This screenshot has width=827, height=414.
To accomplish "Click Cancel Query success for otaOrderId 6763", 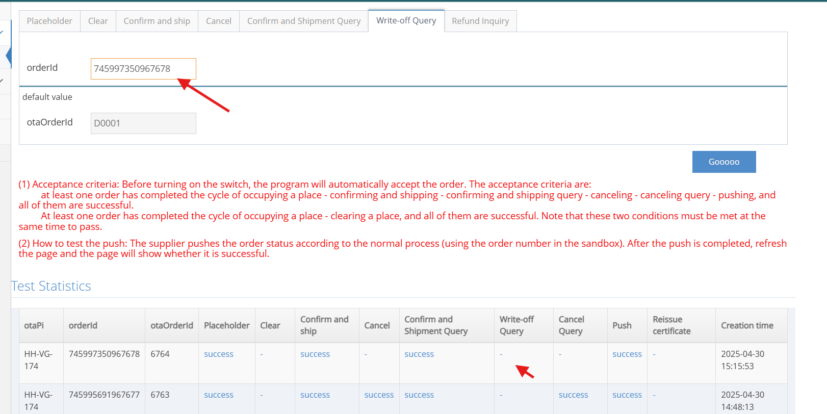I will point(573,395).
